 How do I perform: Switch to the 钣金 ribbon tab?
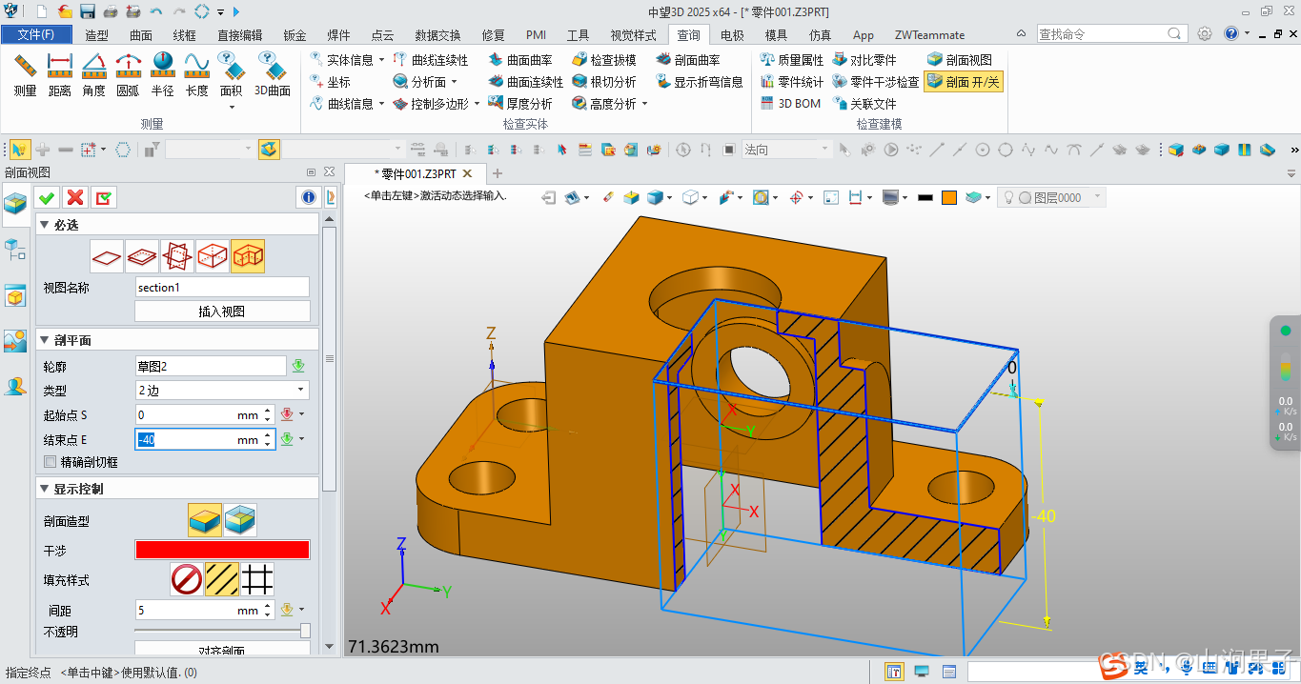[295, 35]
